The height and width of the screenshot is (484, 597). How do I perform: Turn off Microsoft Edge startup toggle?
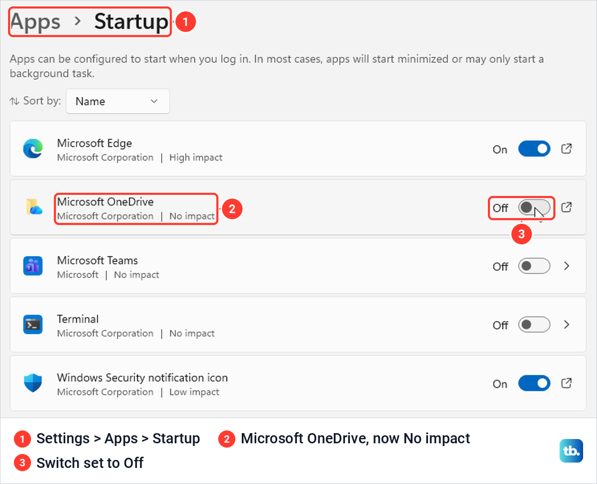[x=534, y=149]
